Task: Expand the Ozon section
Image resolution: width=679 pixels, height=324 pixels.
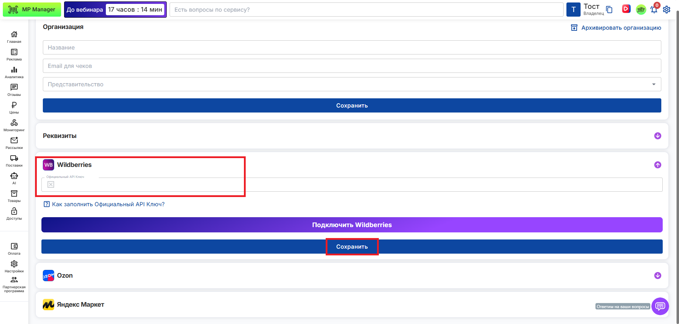Action: coord(657,276)
